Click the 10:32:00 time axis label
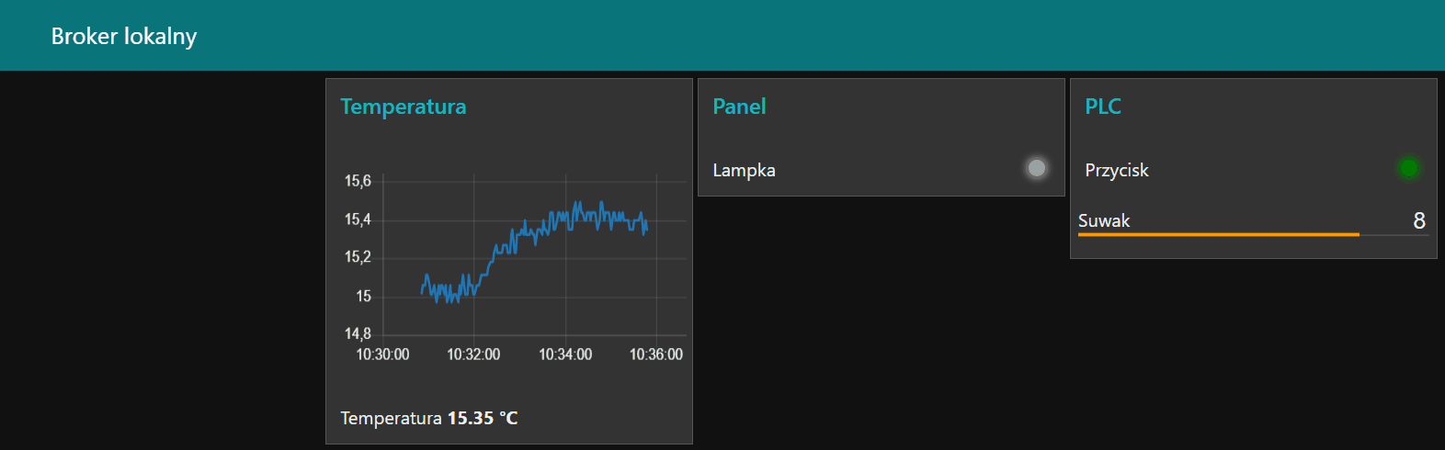1445x450 pixels. click(473, 354)
